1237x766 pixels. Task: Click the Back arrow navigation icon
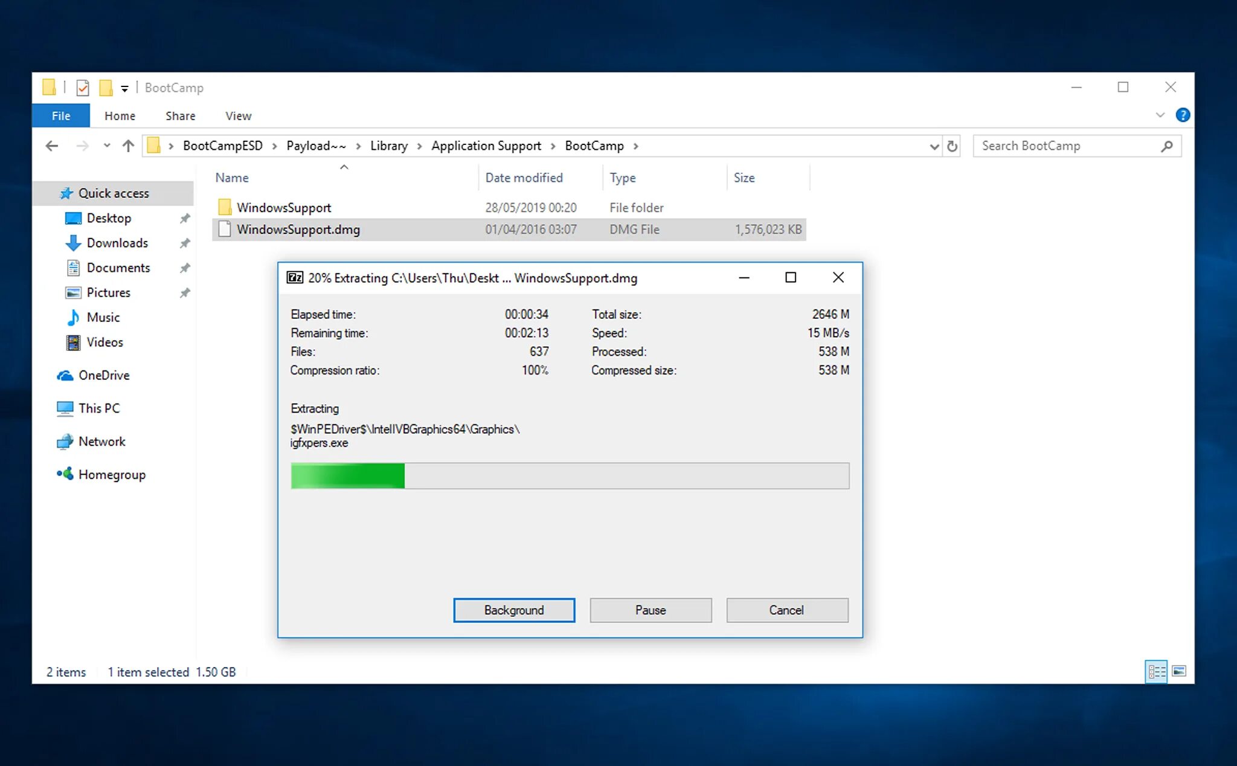[52, 146]
